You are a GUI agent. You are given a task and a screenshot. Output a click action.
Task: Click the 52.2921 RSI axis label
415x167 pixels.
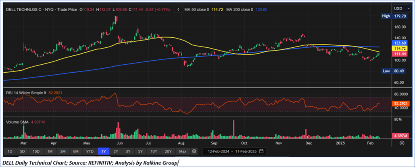401,104
